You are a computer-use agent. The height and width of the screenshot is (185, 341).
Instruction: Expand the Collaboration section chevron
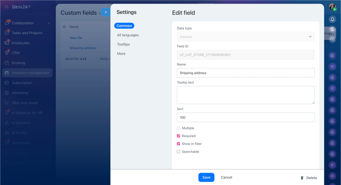49,23
